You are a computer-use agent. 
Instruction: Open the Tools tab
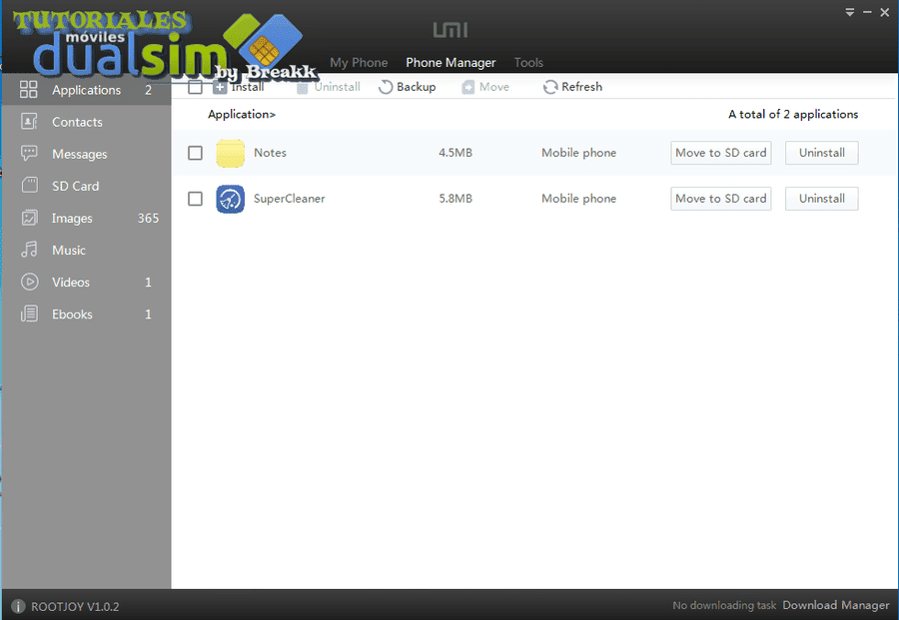pos(528,63)
